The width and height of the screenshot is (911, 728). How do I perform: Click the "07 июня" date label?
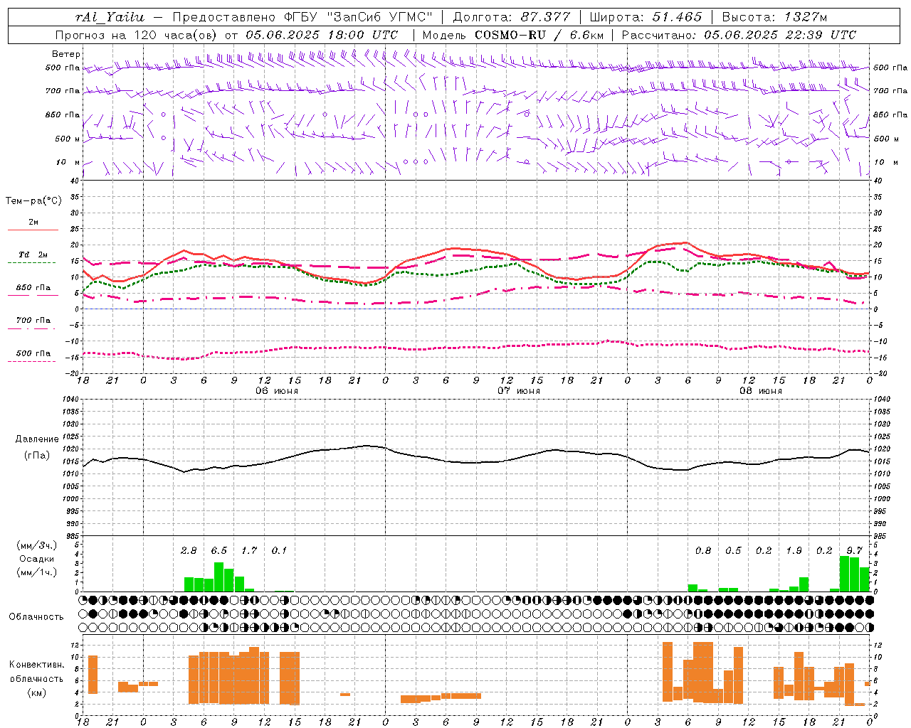(519, 391)
